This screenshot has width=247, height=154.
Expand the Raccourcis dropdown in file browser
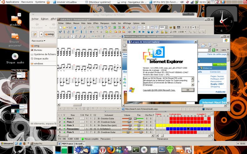click(x=38, y=41)
